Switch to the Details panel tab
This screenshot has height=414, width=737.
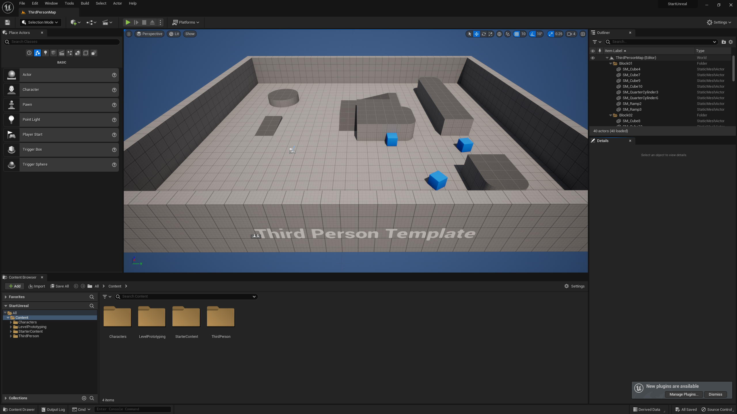point(602,141)
